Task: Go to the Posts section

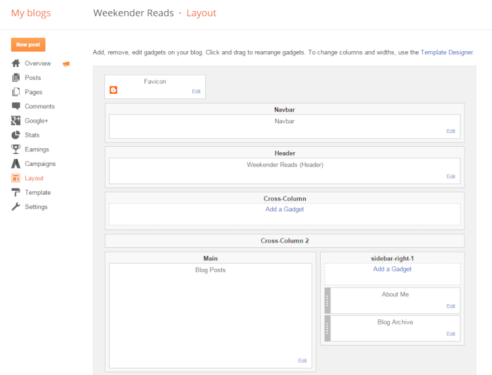Action: coord(33,77)
